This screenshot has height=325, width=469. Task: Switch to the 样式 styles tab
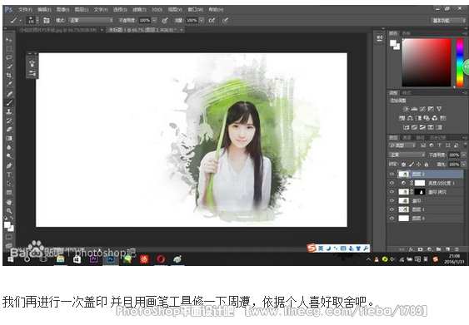click(407, 93)
